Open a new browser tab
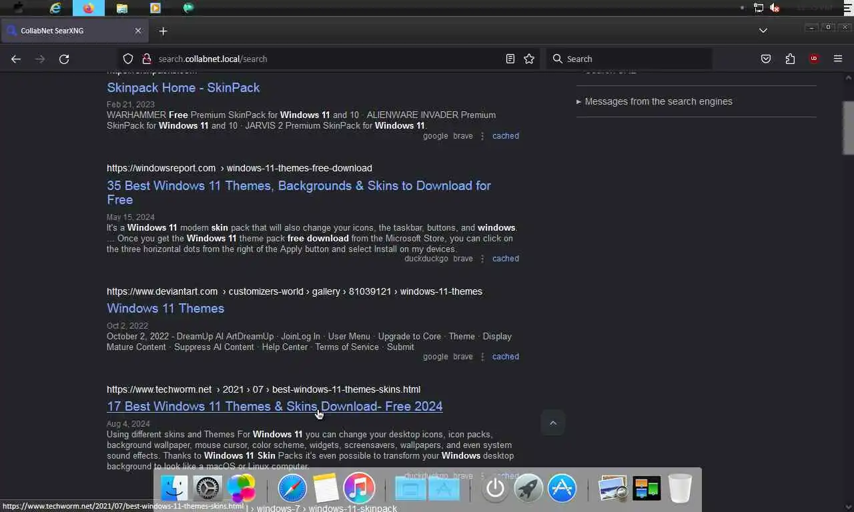Image resolution: width=854 pixels, height=512 pixels. pyautogui.click(x=163, y=31)
